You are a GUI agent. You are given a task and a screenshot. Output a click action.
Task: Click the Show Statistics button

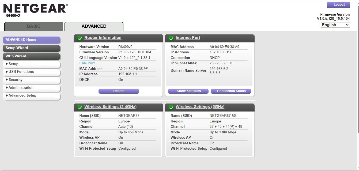188,91
